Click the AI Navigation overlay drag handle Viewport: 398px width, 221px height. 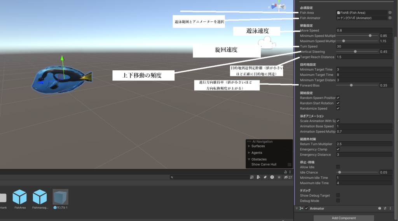[x=249, y=142]
